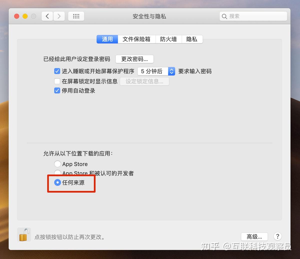The width and height of the screenshot is (300, 259).
Task: Select the 任何来源 radio button
Action: (57, 183)
